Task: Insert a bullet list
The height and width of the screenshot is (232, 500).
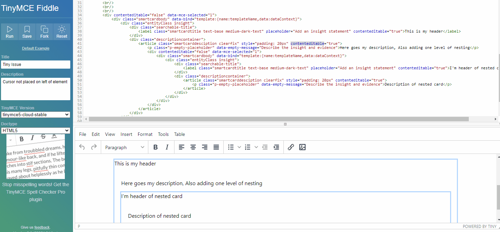Action: pyautogui.click(x=231, y=147)
